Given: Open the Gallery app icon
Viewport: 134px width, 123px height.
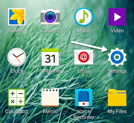Looking at the screenshot, I should [17, 17].
